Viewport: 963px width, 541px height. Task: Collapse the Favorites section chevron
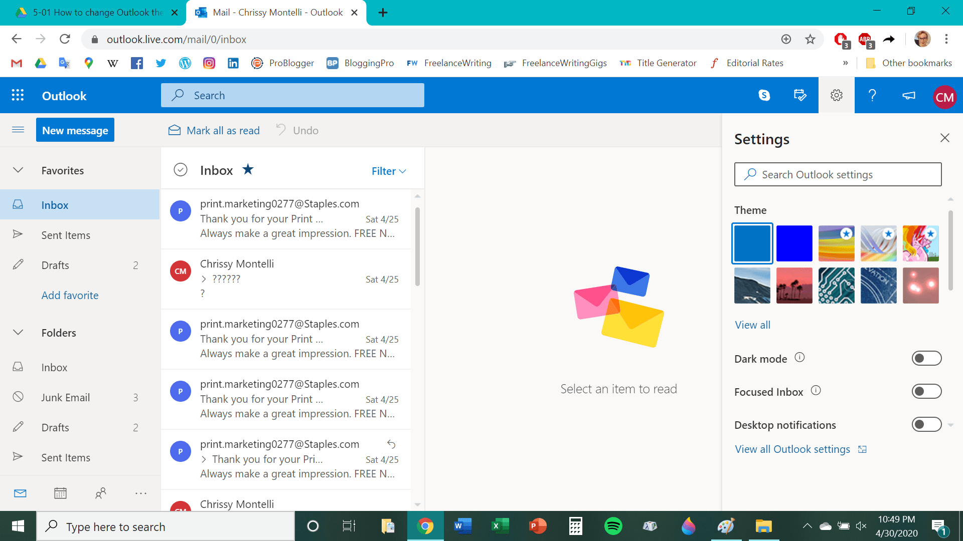[18, 170]
